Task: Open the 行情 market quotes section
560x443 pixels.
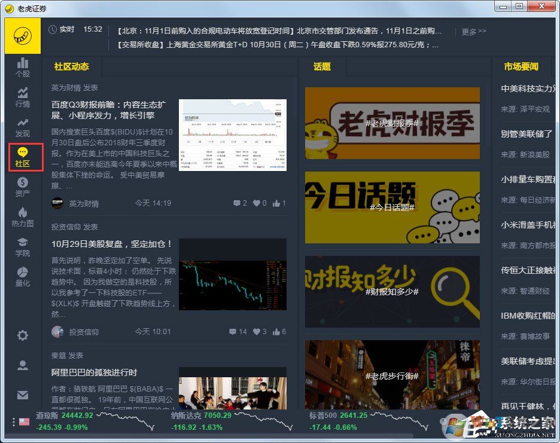Action: click(23, 97)
